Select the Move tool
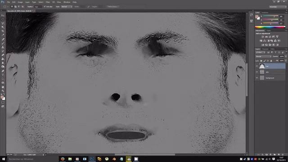The width and height of the screenshot is (288, 162). (x=3, y=15)
